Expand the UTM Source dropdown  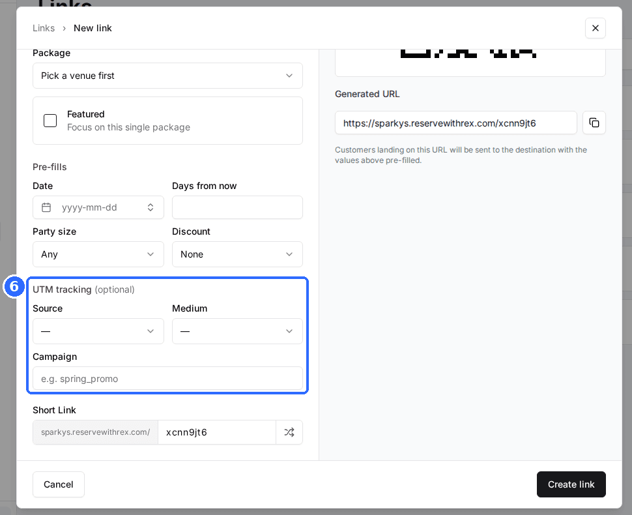(x=98, y=331)
